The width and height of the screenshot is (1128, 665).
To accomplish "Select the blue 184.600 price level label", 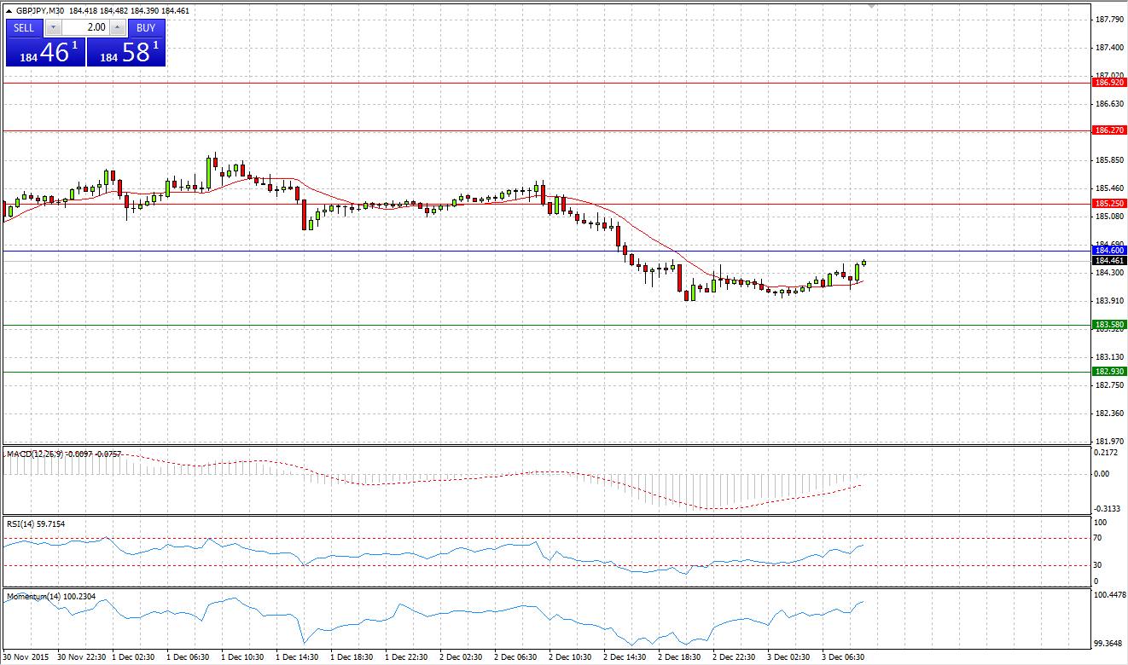I will coord(1109,250).
